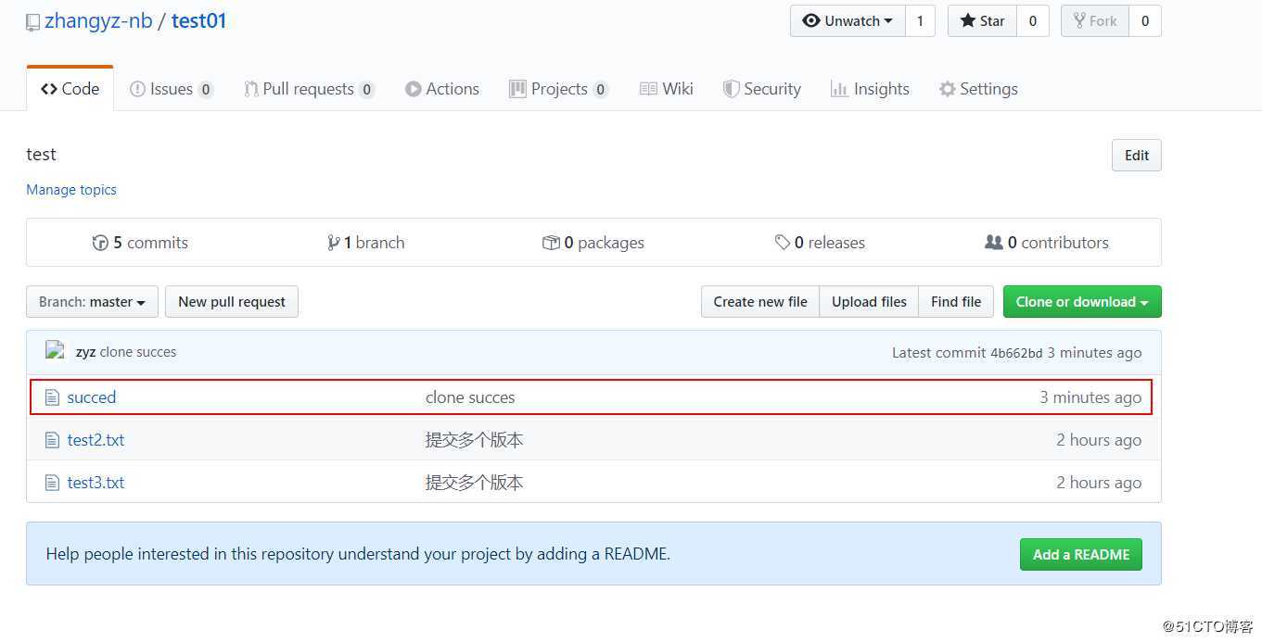Click the repository book icon beside zhangyz-nb

[32, 22]
